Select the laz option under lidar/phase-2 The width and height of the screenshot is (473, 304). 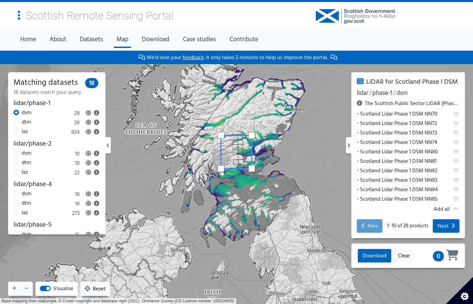pos(16,172)
